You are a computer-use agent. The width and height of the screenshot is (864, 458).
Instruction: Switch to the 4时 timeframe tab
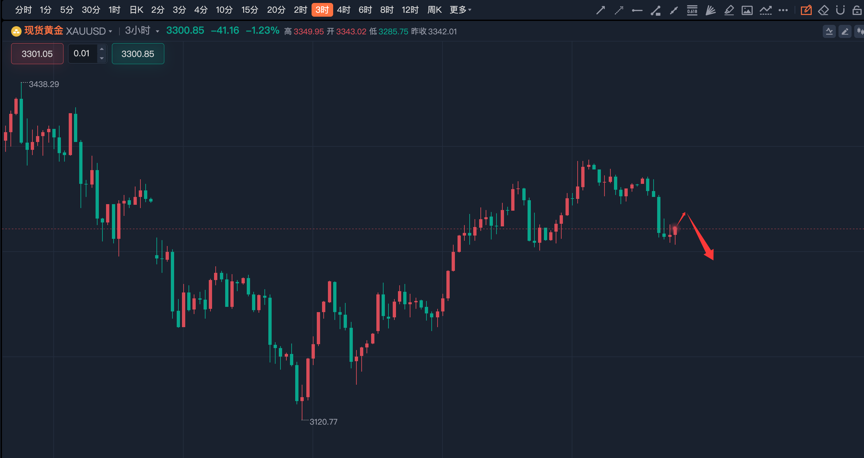[x=343, y=10]
